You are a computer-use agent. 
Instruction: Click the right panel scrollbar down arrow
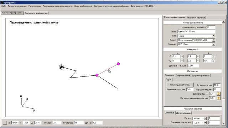[x=224, y=124]
